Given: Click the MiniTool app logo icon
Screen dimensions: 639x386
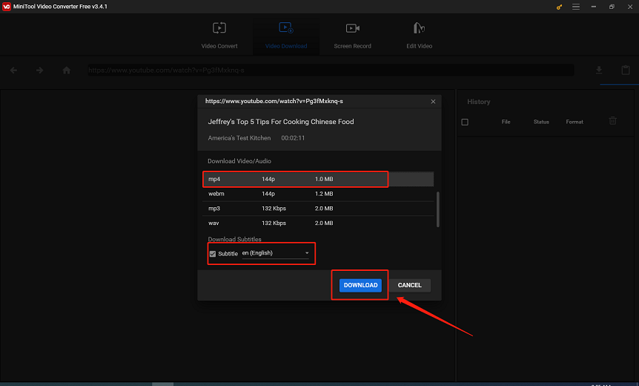Looking at the screenshot, I should click(6, 7).
